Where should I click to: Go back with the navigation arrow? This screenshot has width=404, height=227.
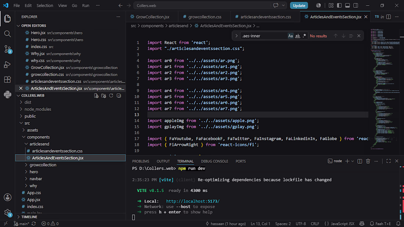click(x=120, y=6)
